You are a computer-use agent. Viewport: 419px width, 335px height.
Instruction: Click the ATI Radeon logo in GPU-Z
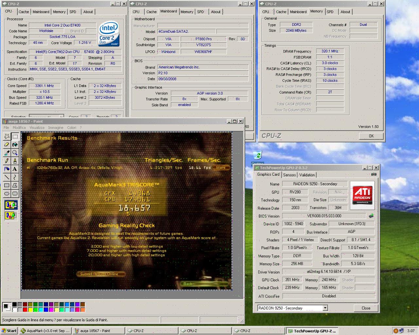pyautogui.click(x=362, y=195)
